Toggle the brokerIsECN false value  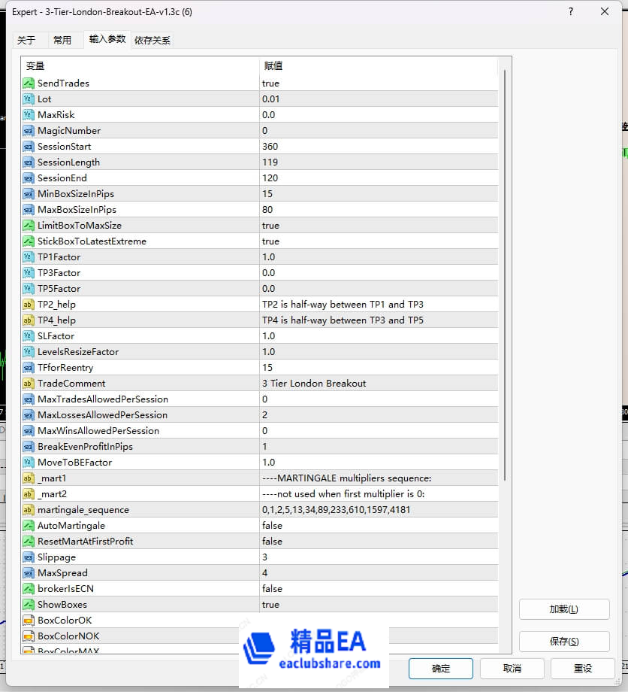[272, 589]
